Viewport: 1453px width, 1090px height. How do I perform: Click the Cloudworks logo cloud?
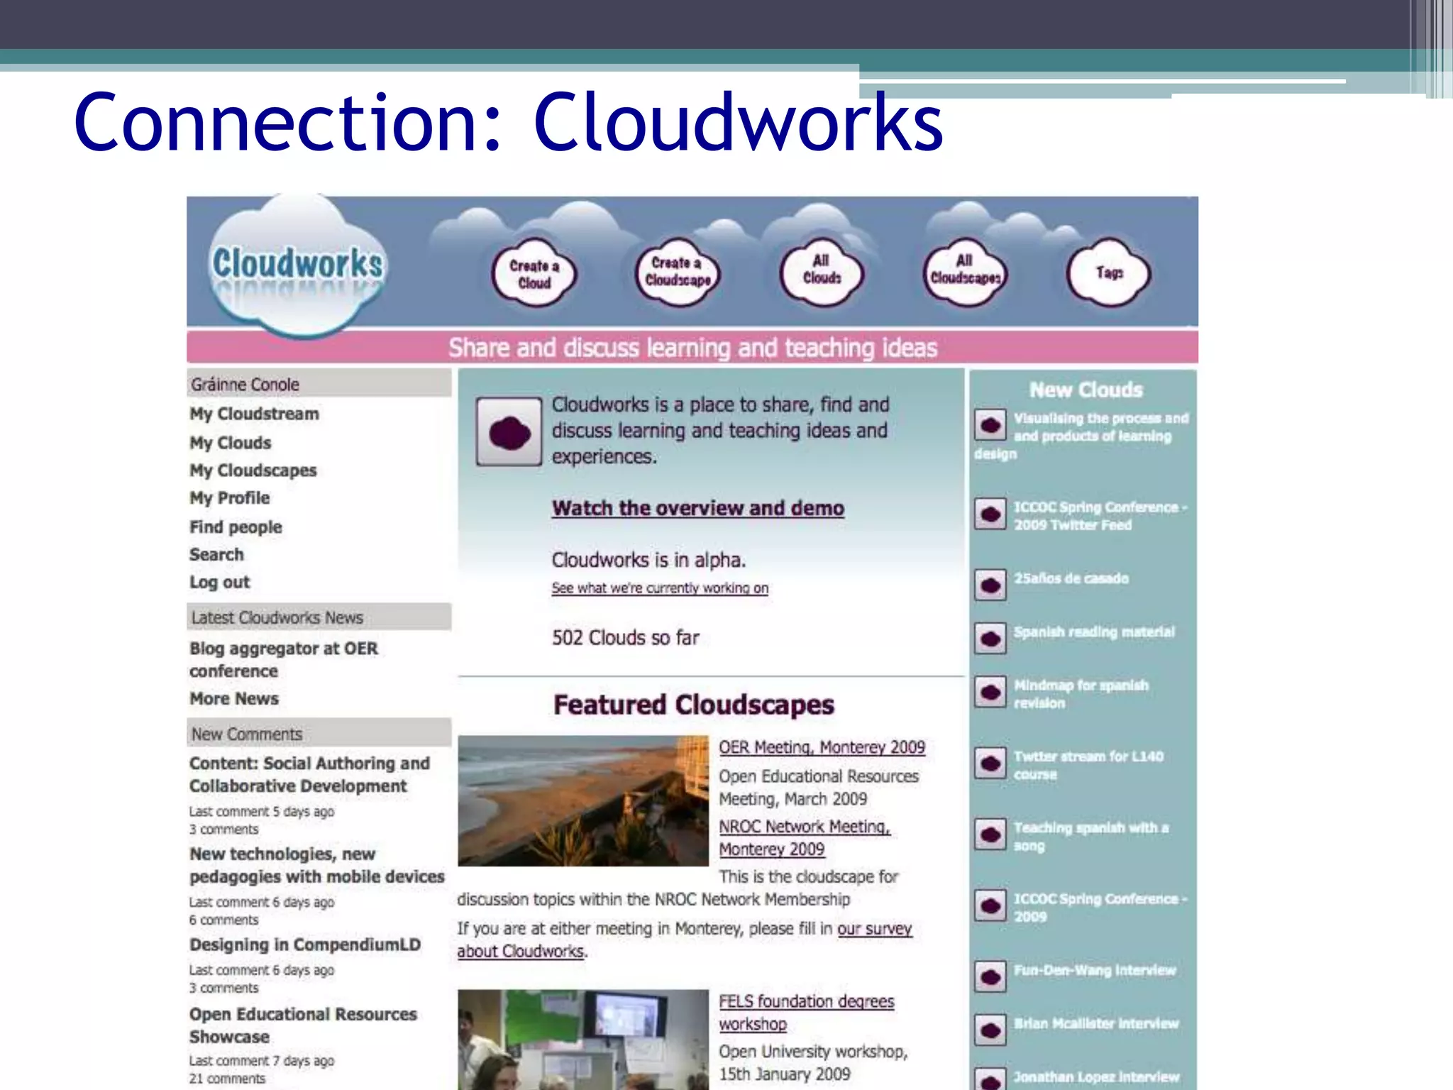[298, 264]
